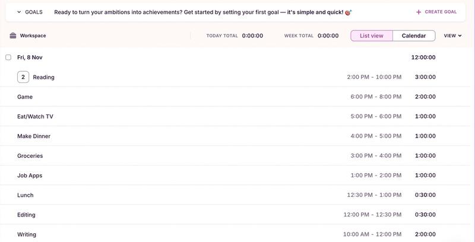Select the Groceries entry name
This screenshot has width=475, height=242.
point(30,156)
